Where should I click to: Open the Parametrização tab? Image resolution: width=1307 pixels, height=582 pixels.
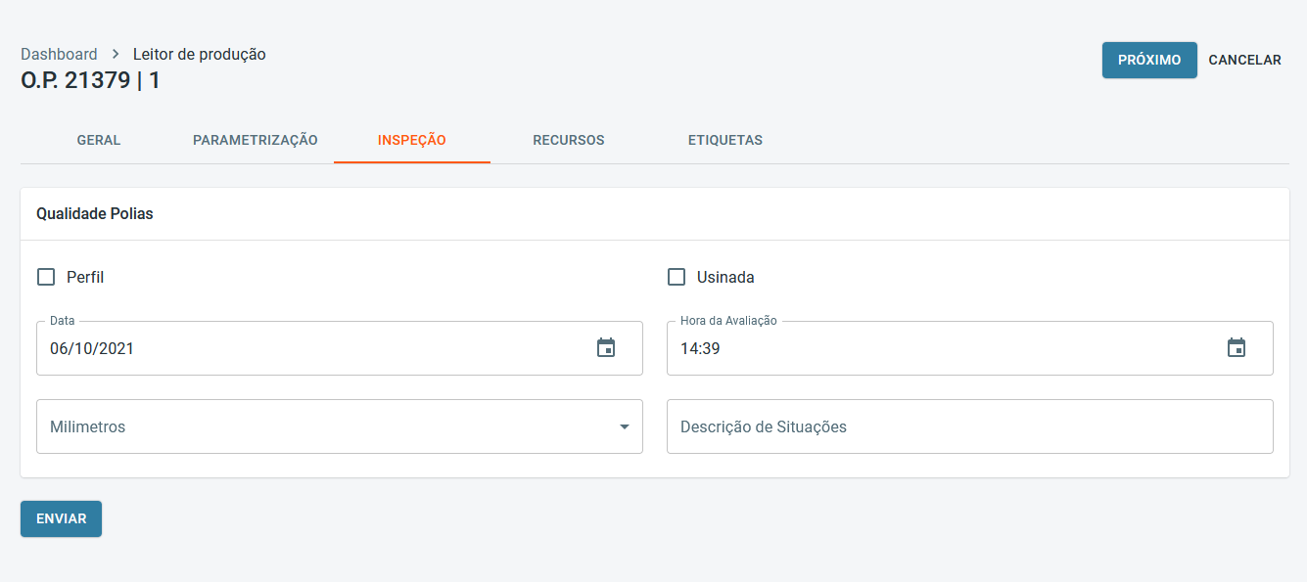(256, 140)
